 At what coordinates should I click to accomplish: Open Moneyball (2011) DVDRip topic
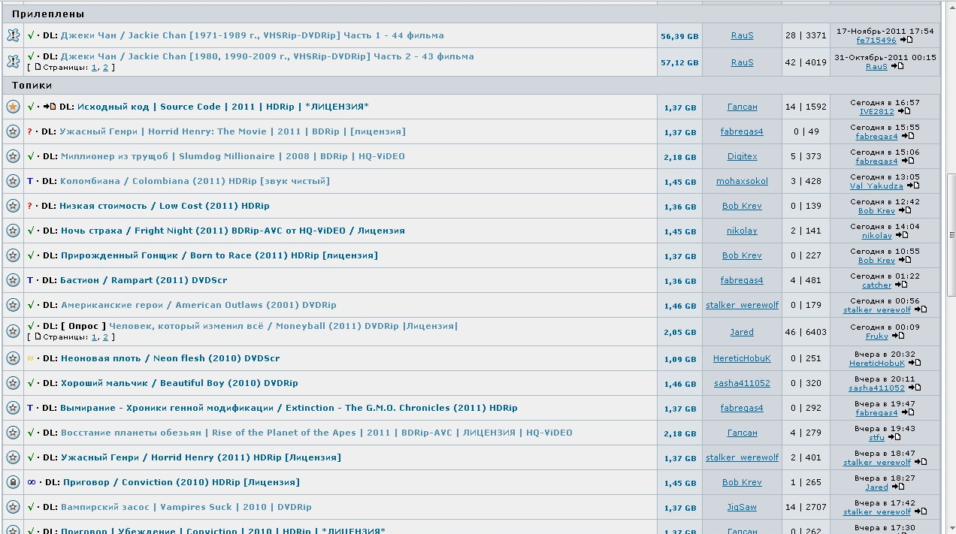click(283, 326)
